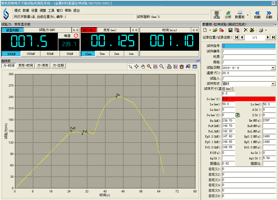
Task: Select the 150kN force range
Action: point(30,54)
